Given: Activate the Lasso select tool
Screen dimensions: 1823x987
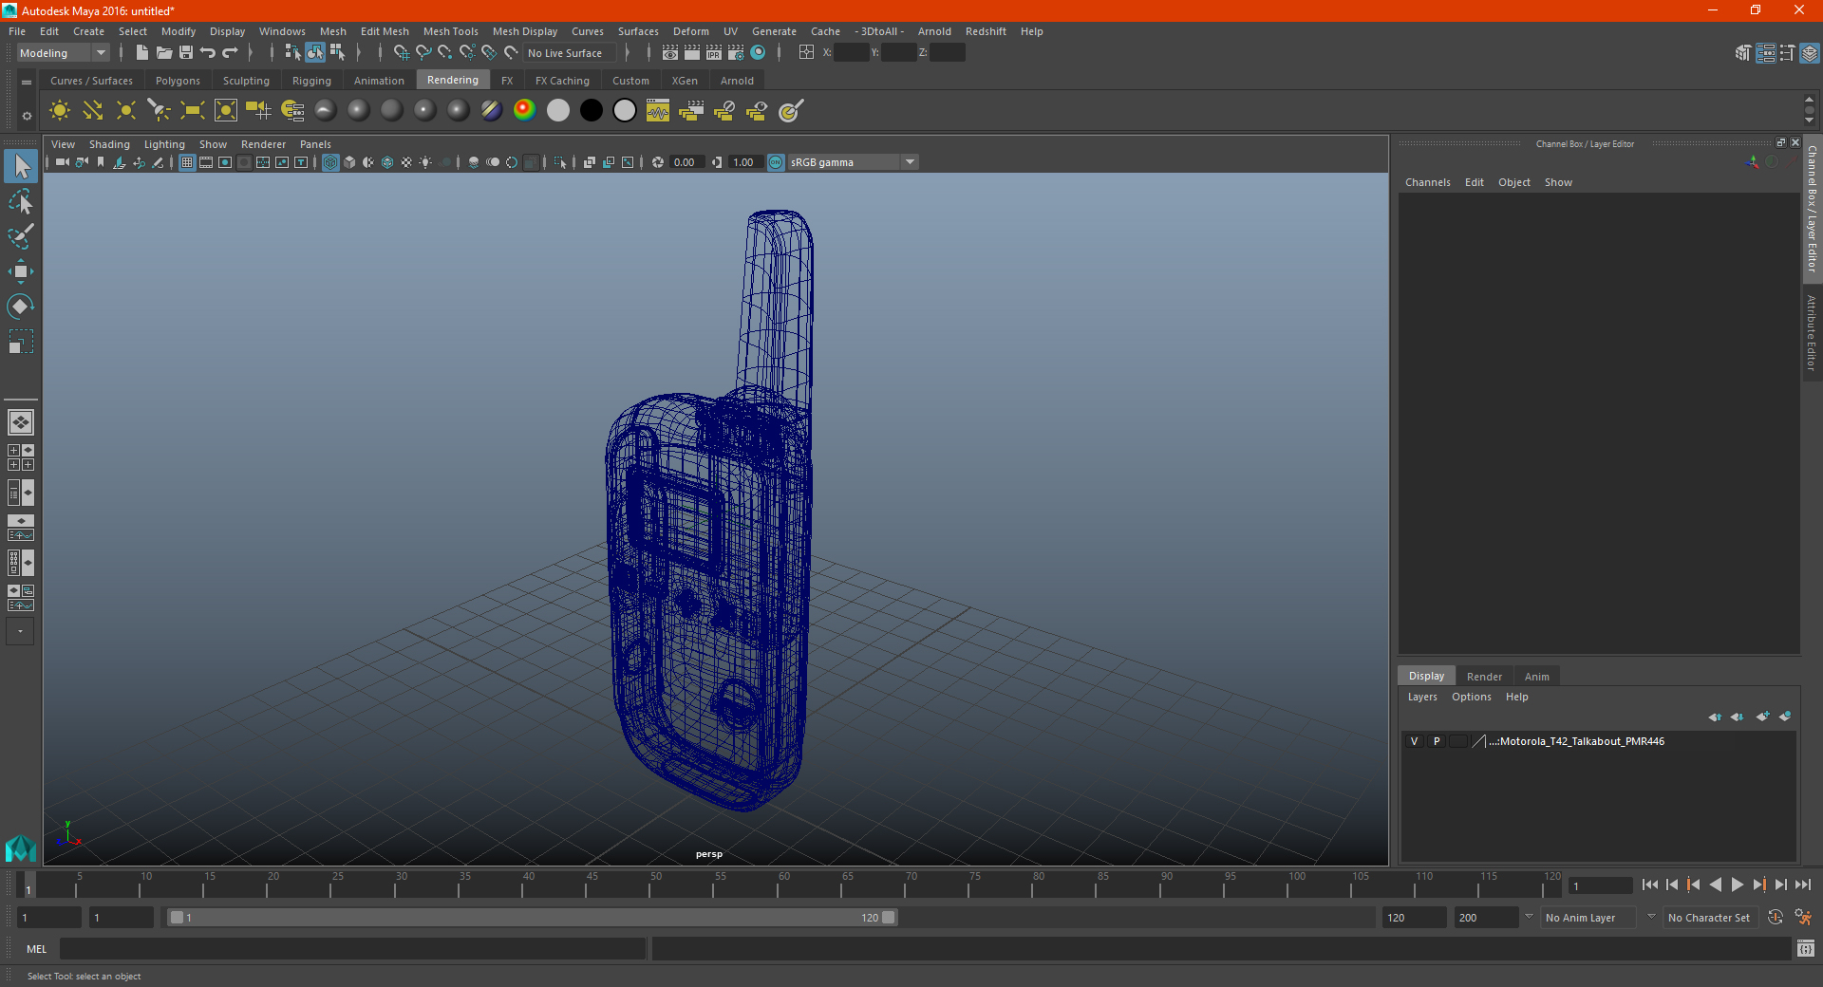Looking at the screenshot, I should 21,202.
